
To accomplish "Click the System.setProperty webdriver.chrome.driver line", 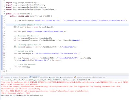I will [71, 20].
